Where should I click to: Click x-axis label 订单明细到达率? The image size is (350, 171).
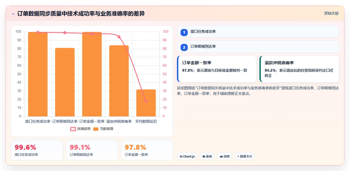pos(65,121)
